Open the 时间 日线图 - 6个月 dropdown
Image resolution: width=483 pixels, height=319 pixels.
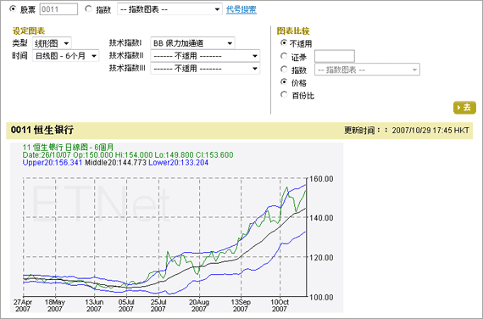click(x=65, y=56)
